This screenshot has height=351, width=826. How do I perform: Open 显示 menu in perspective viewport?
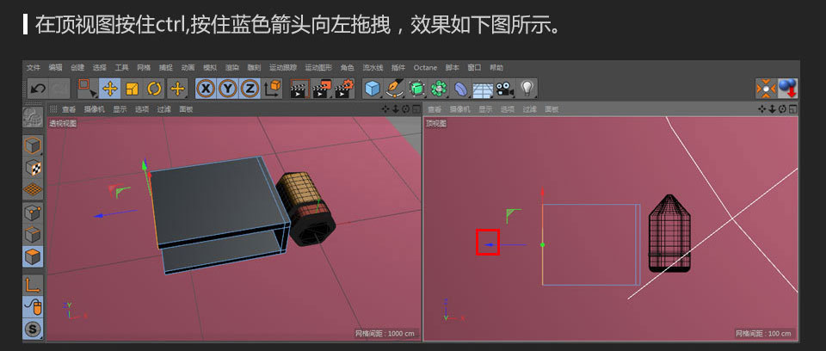120,109
